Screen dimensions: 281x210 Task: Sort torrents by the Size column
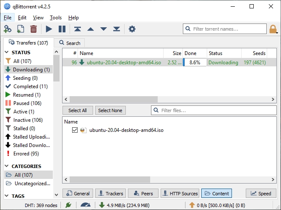click(x=173, y=53)
